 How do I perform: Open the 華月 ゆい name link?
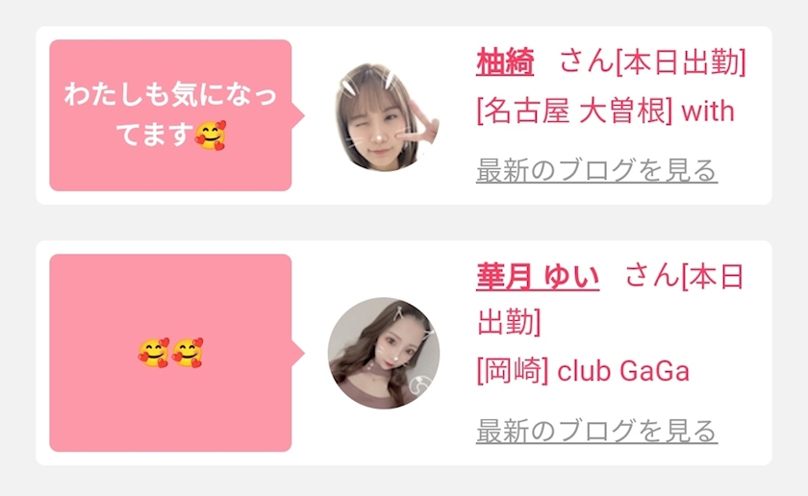[x=538, y=277]
